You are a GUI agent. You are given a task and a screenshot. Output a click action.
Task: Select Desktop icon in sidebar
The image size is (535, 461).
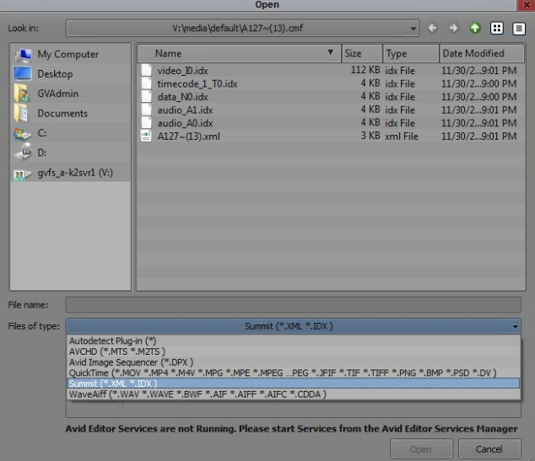[23, 73]
